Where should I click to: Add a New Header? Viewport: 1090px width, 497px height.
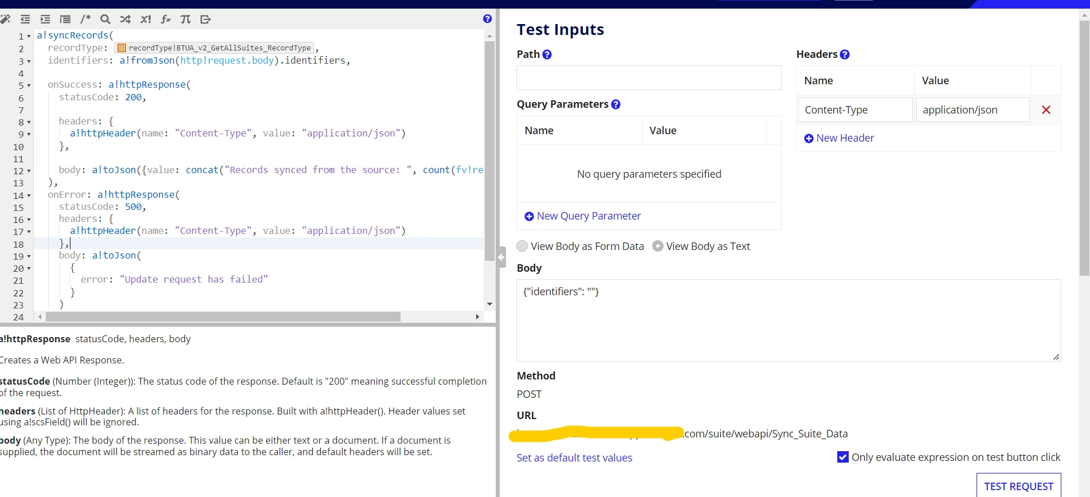[x=839, y=138]
